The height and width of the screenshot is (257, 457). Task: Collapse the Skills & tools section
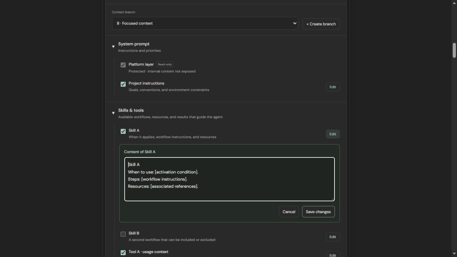click(x=113, y=113)
